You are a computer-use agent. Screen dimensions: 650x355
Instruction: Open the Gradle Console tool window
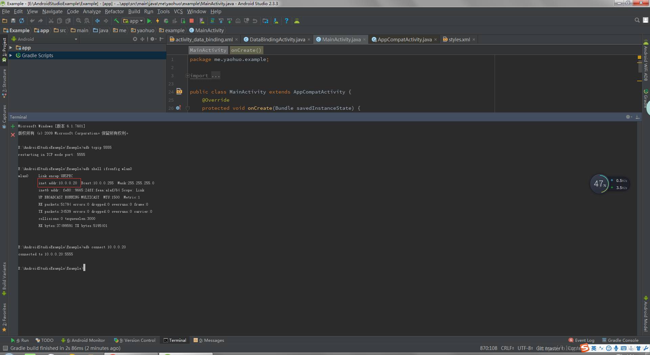(621, 340)
